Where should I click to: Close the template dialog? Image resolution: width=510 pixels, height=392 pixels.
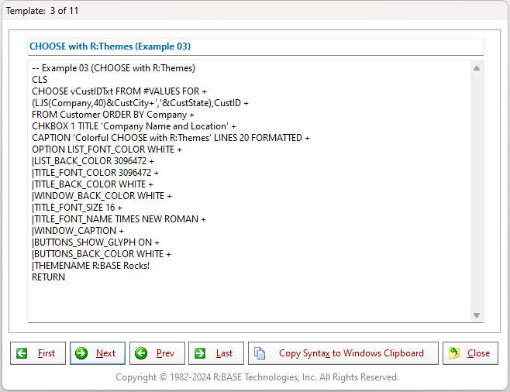pyautogui.click(x=470, y=353)
